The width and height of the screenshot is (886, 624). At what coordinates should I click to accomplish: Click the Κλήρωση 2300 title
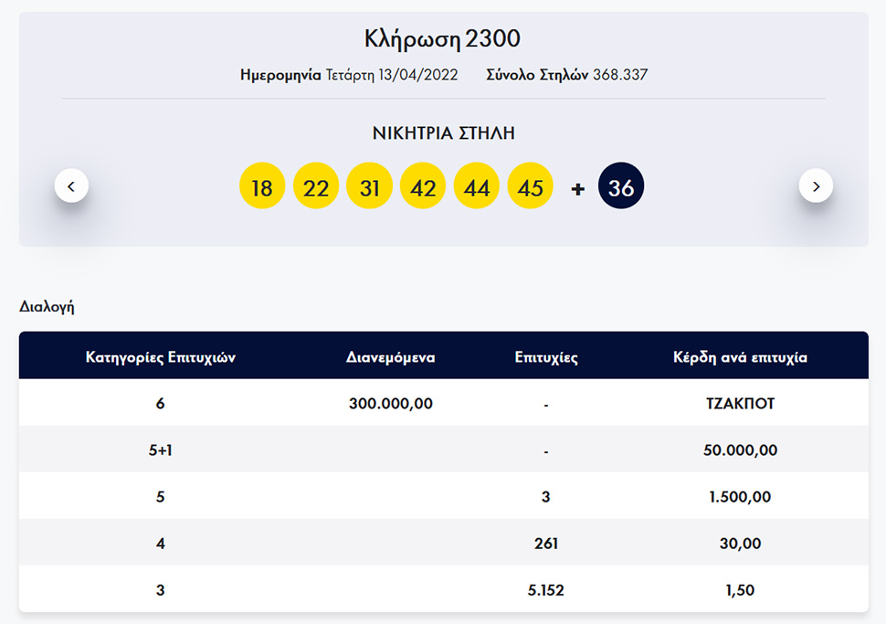[442, 39]
